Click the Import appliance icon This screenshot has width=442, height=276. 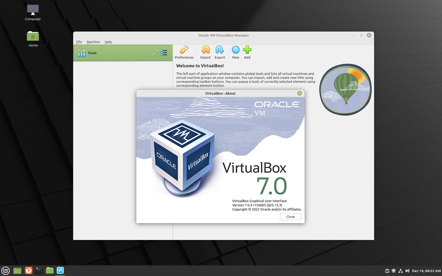point(205,53)
